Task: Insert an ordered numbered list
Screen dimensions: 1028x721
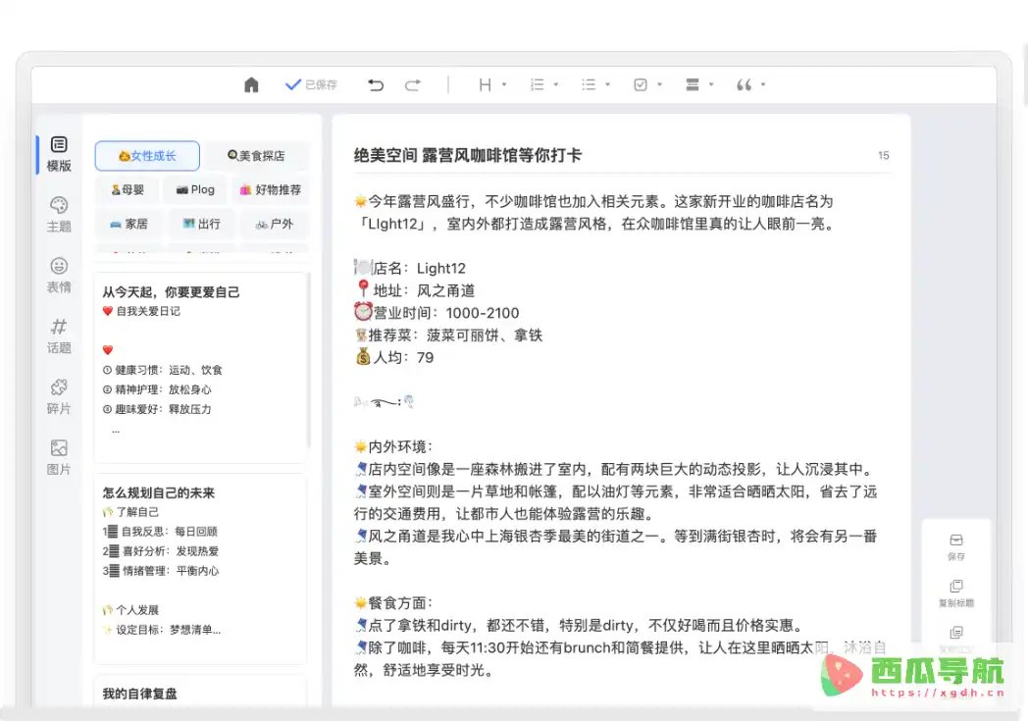Action: pos(537,84)
